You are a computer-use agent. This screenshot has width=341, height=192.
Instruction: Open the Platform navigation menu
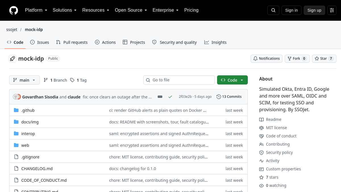point(36,10)
